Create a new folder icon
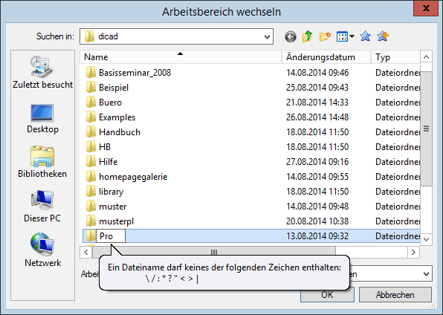 point(325,36)
